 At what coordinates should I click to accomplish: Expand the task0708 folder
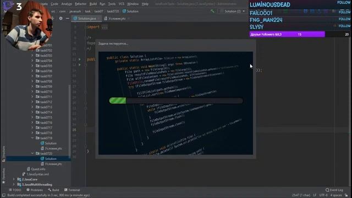32,81
